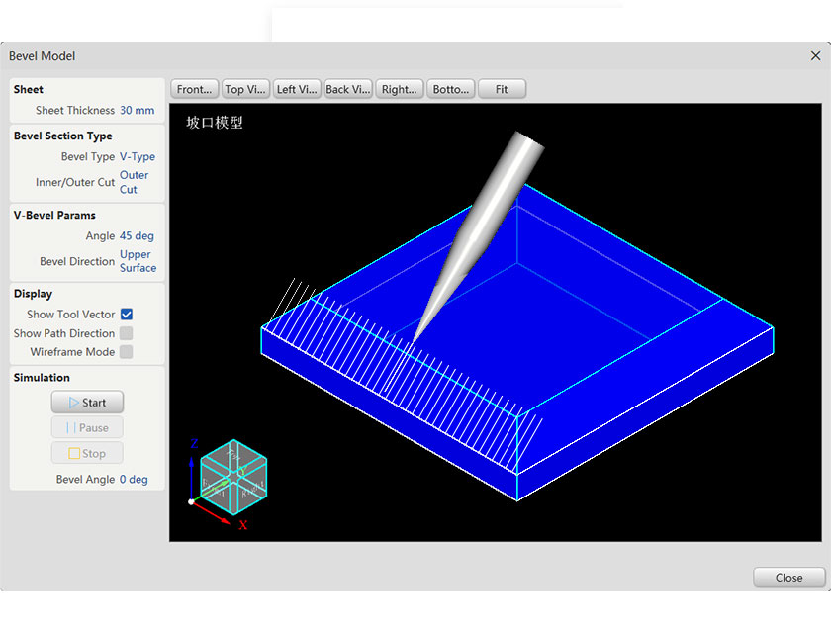Screen dimensions: 831x633
Task: Click the 3D orientation navigation cube
Action: [x=233, y=478]
